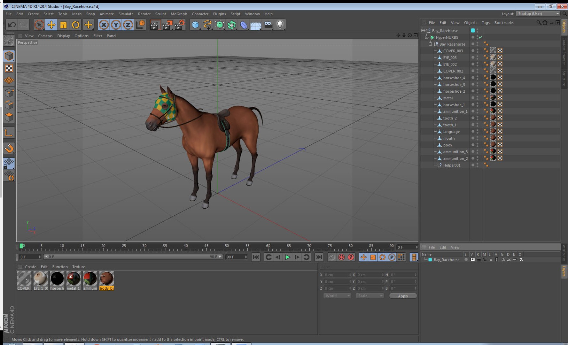Toggle layer solo dot for Bay_Racehorse layer
Viewport: 568px width, 345px height.
click(x=466, y=260)
